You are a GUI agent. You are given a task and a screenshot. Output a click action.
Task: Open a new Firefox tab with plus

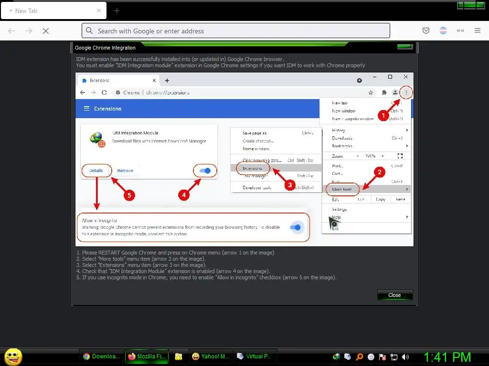pos(117,11)
